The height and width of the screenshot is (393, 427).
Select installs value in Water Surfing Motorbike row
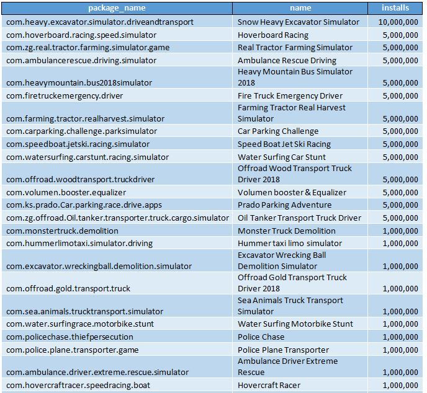395,324
